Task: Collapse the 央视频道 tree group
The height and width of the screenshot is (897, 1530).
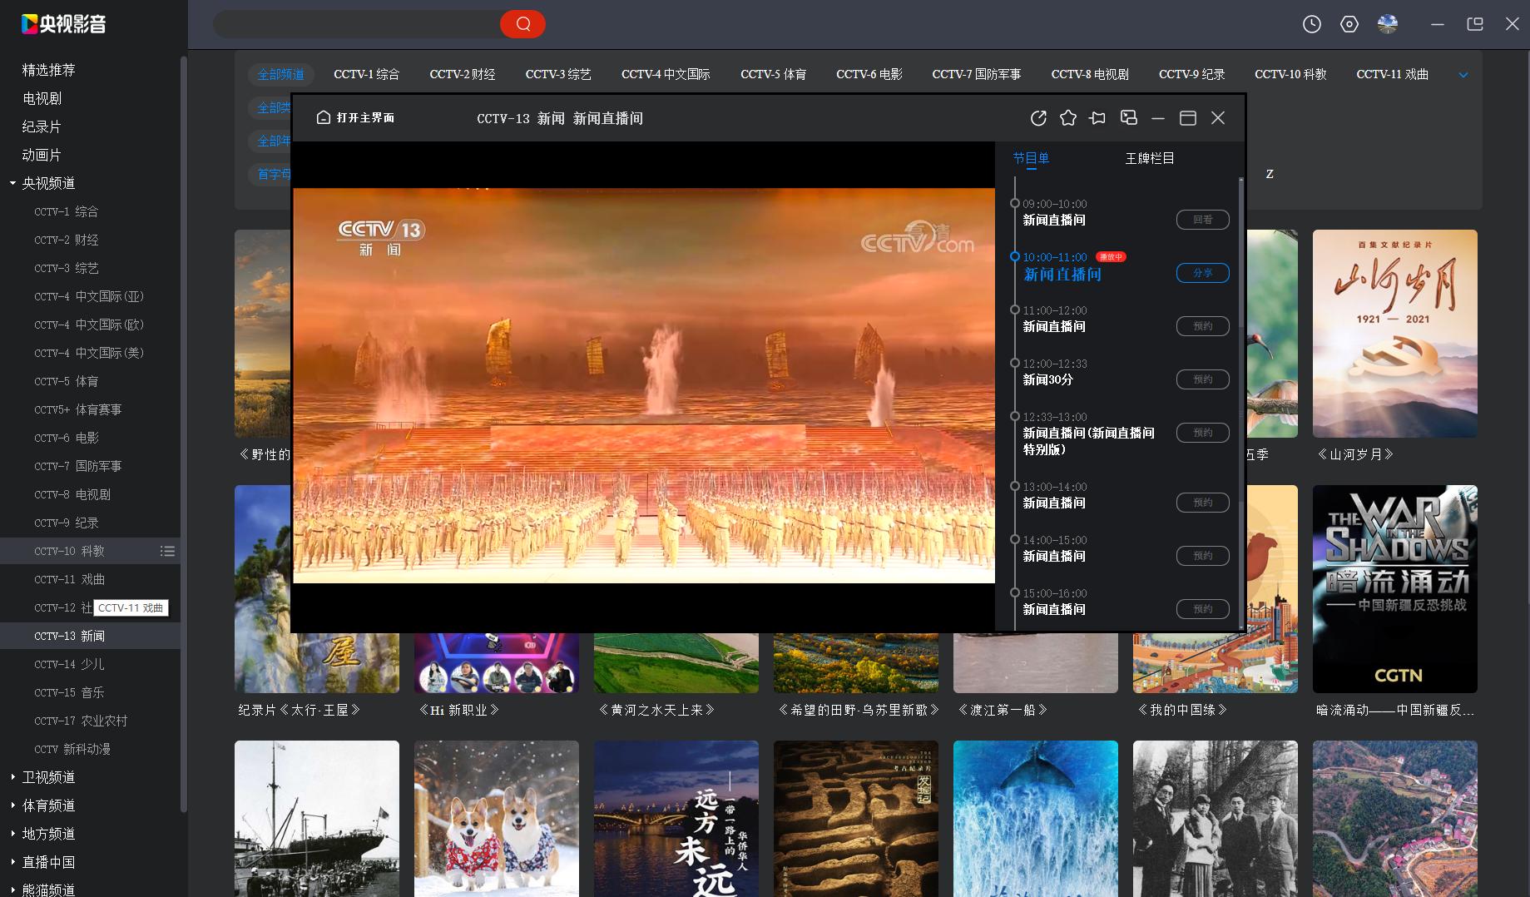Action: coord(12,183)
